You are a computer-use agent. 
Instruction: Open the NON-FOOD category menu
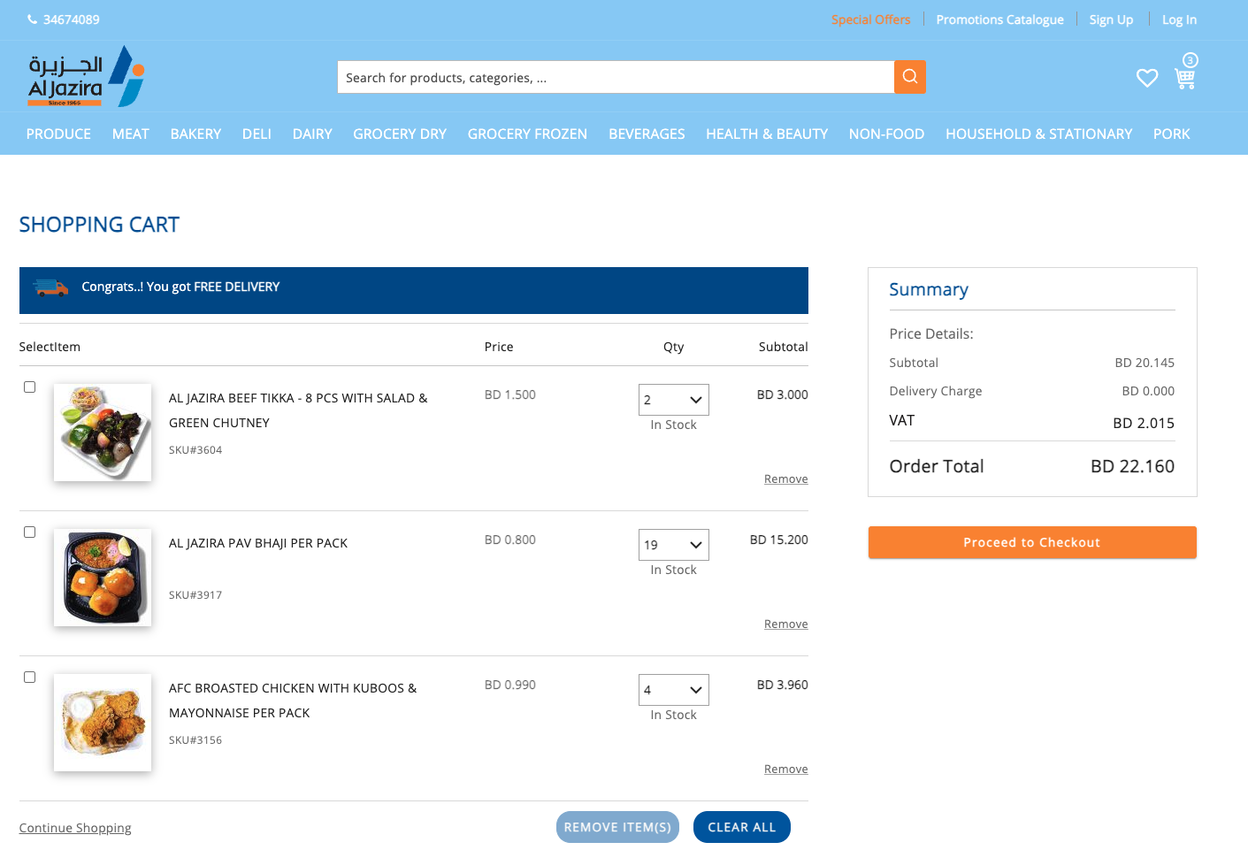point(886,134)
